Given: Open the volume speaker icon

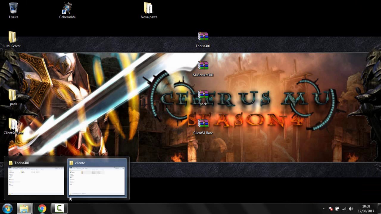Looking at the screenshot, I should tap(351, 209).
